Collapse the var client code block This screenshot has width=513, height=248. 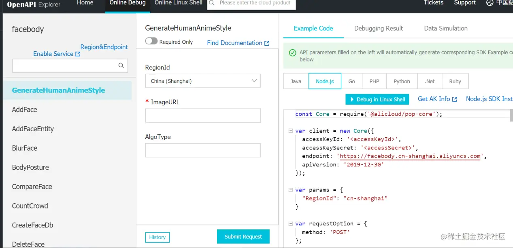click(x=290, y=131)
